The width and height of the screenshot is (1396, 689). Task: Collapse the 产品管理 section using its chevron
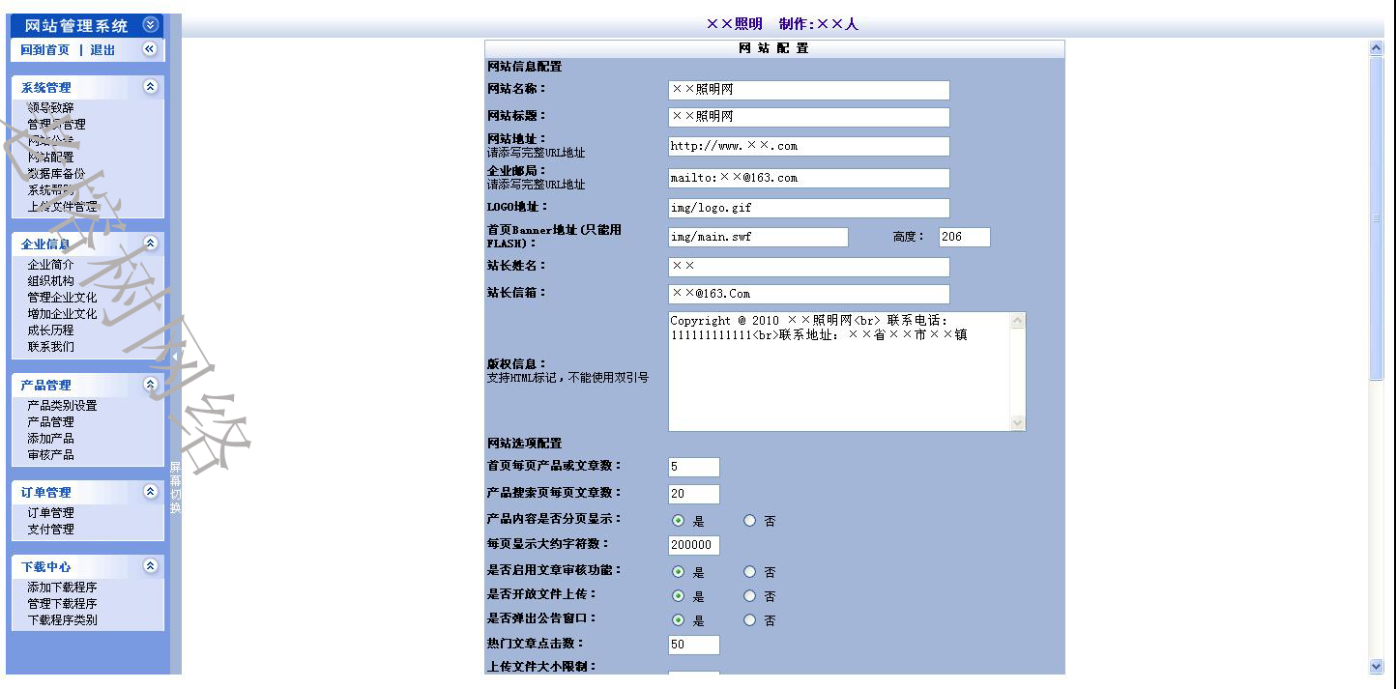click(150, 385)
